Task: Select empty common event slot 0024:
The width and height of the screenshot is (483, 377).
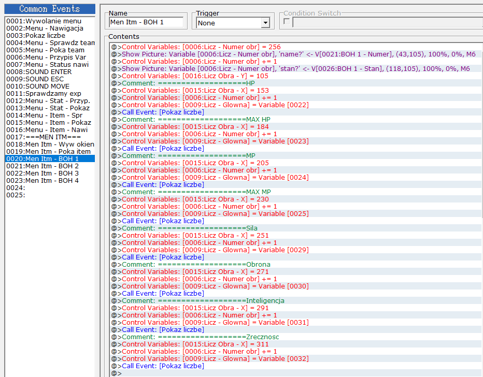Action: (x=50, y=188)
